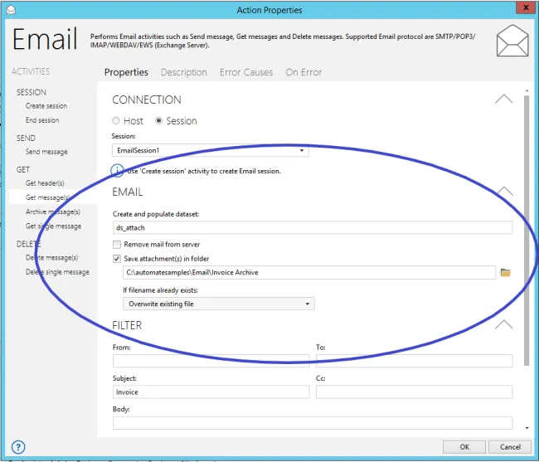The width and height of the screenshot is (539, 462).
Task: Click the vertical scrollbar thumb
Action: pos(527,231)
